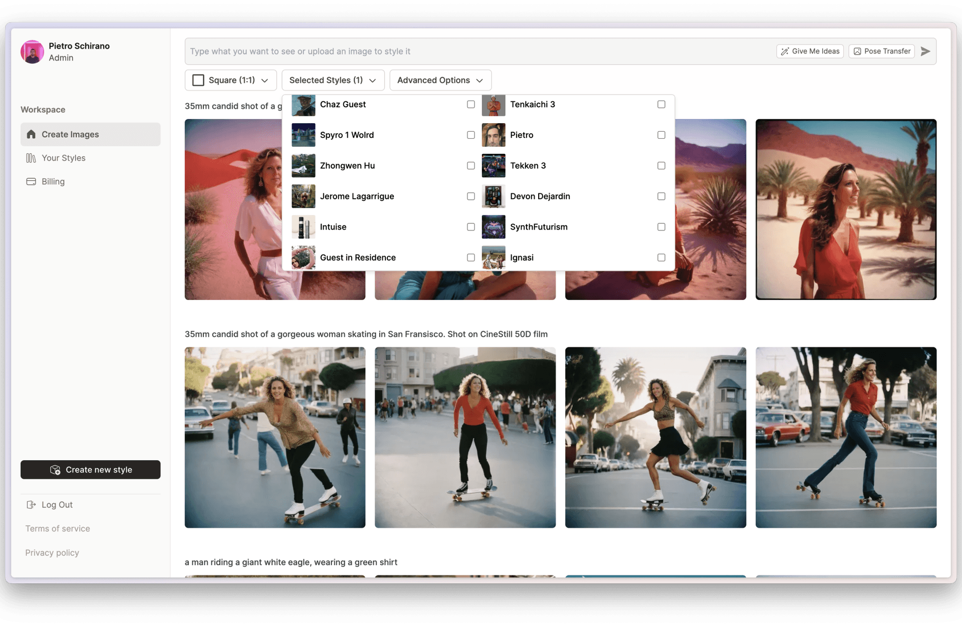The height and width of the screenshot is (627, 962).
Task: Click the Tekken 3 style thumbnail
Action: point(494,166)
